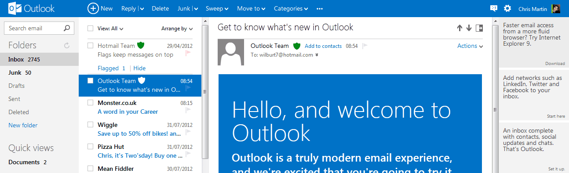The height and width of the screenshot is (173, 569).
Task: Click message list vertical scrollbar
Action: 205,92
